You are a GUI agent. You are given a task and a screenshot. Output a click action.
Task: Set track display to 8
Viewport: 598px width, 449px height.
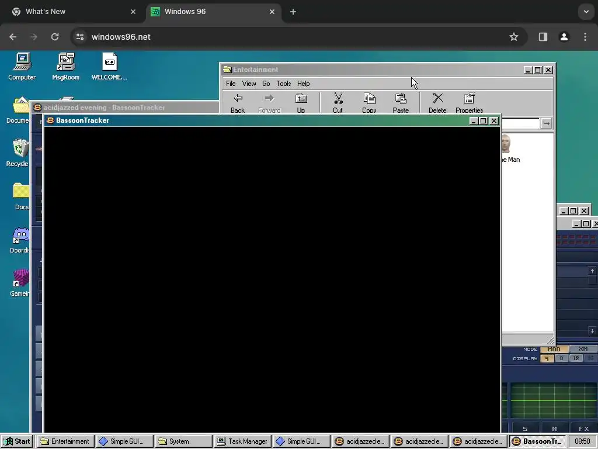(x=561, y=358)
